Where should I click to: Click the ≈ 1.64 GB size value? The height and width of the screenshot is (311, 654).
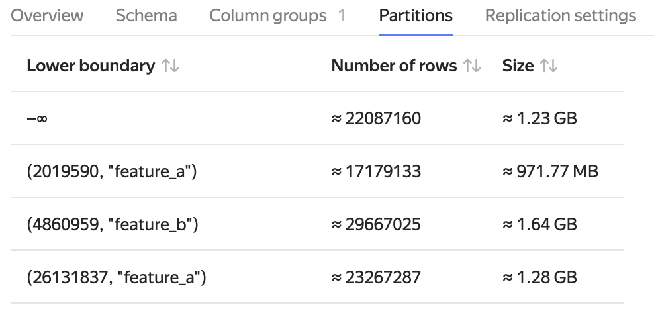click(x=539, y=225)
